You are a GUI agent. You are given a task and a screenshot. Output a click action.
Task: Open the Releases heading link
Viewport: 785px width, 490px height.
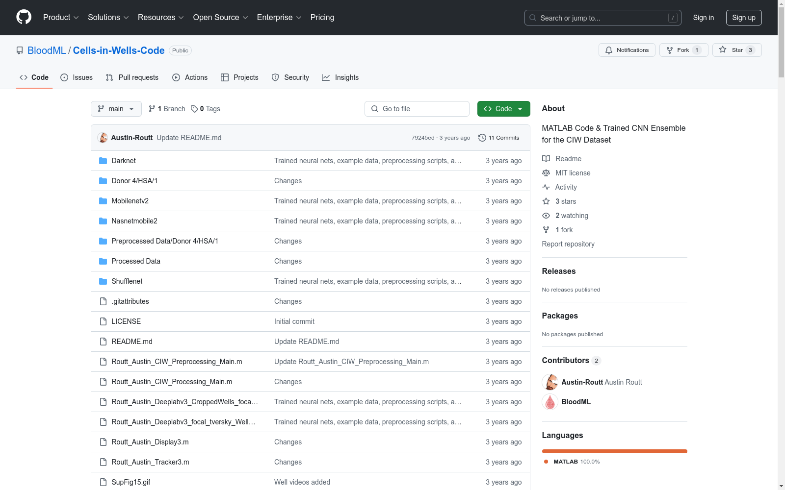559,271
